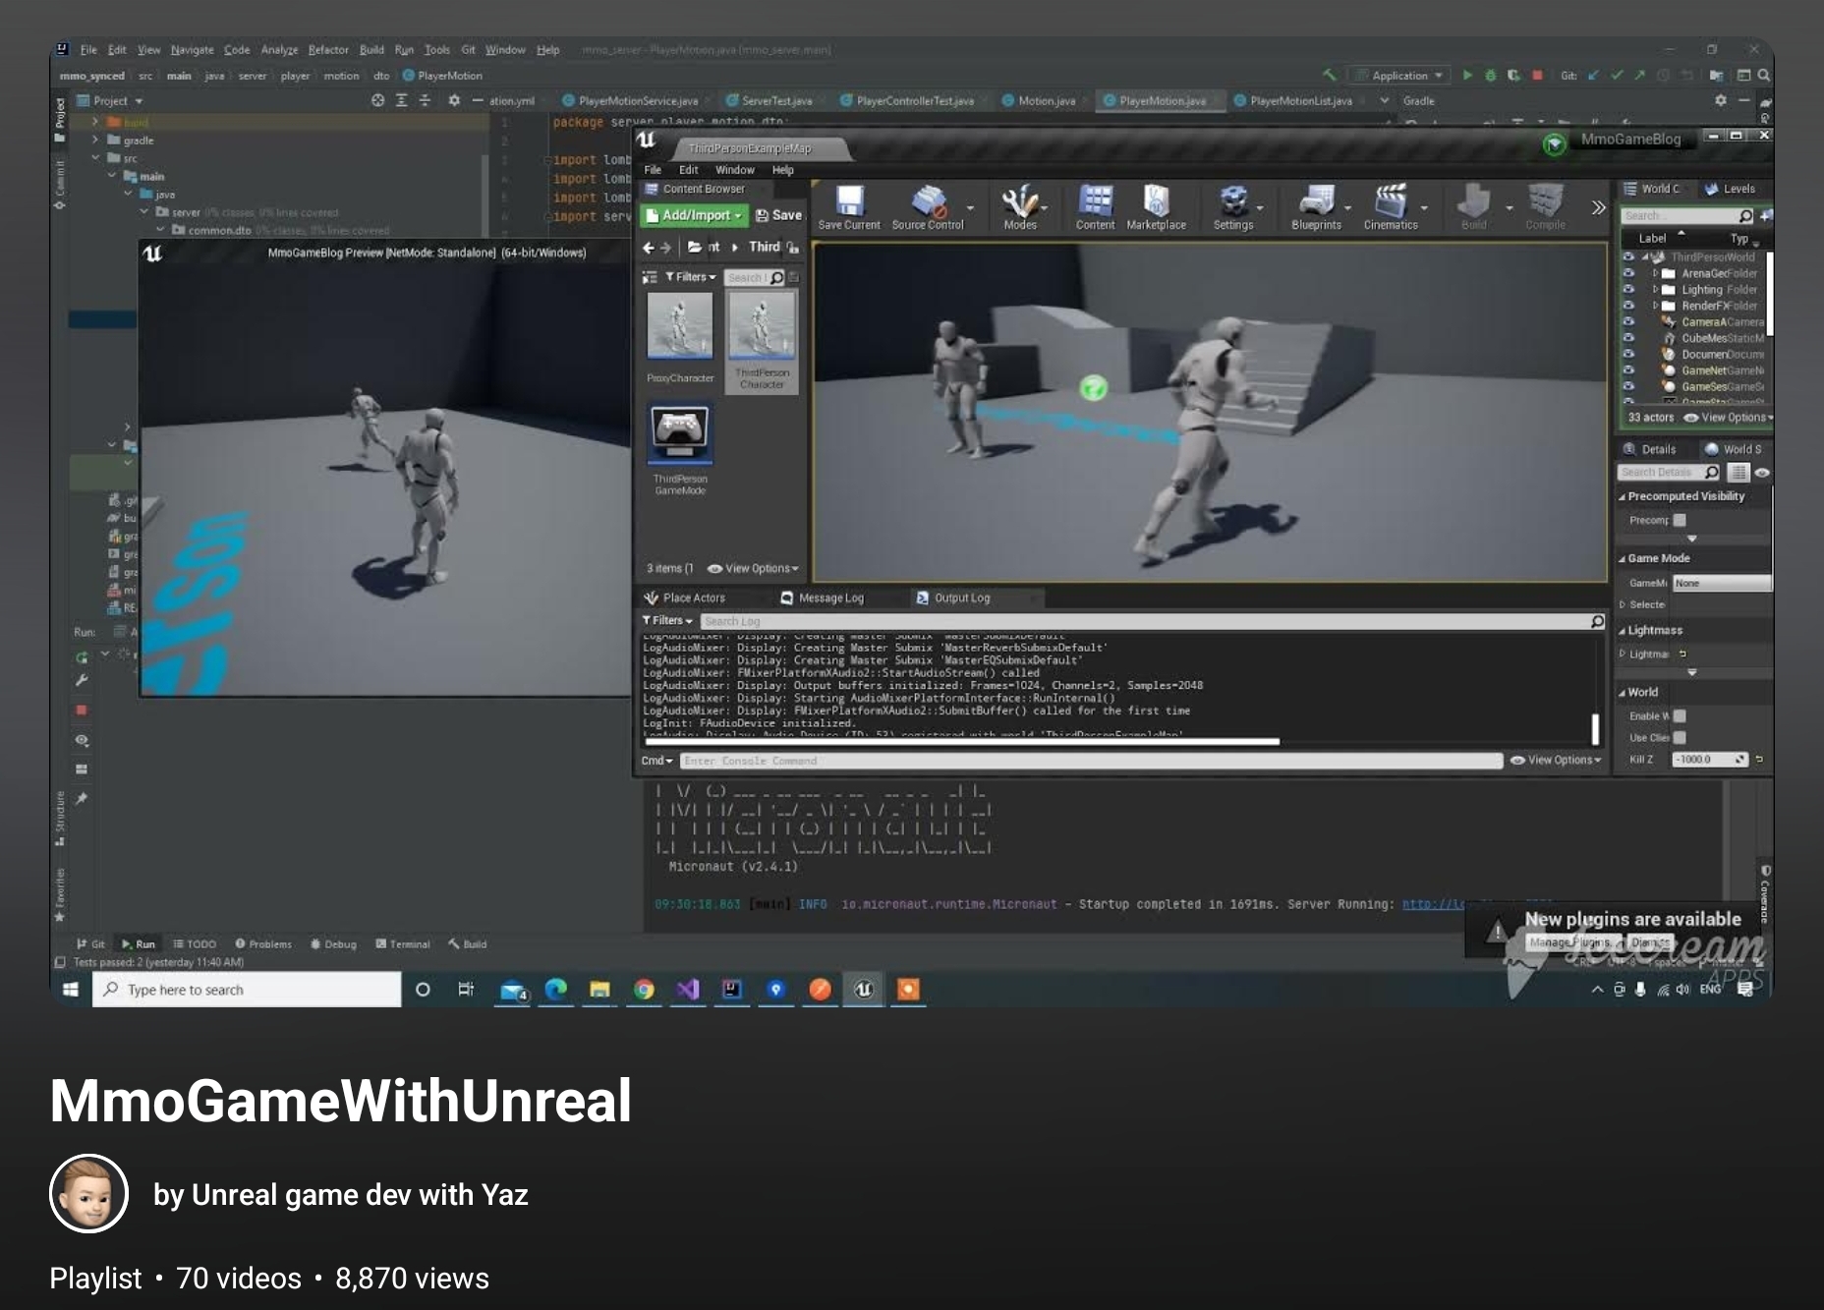The height and width of the screenshot is (1310, 1824).
Task: Switch to PlayerMotionService.java tab
Action: (x=638, y=100)
